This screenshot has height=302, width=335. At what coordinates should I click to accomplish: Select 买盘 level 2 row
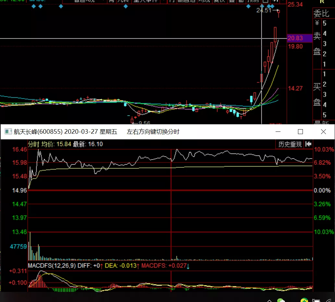tap(324, 84)
